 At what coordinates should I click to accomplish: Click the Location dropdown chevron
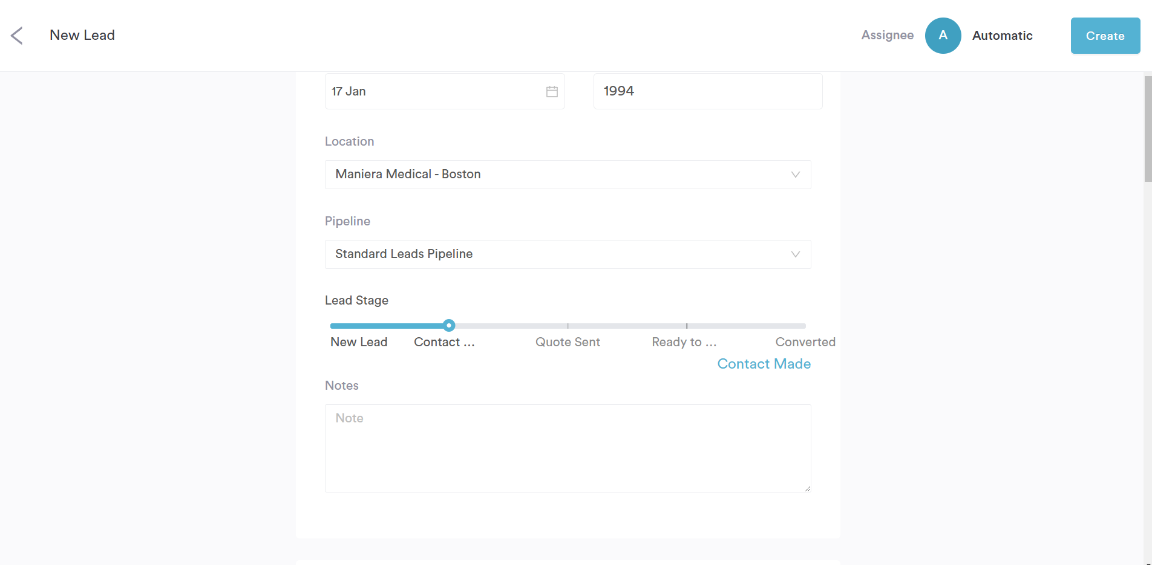[795, 175]
